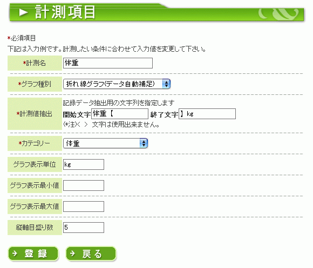Click the 縦軸目盛り数 field containing 5
313x268 pixels.
84,228
